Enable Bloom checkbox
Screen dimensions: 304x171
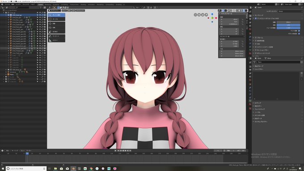pyautogui.click(x=256, y=38)
